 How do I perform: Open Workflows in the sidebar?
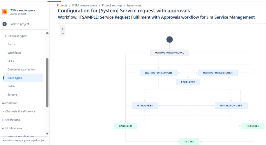14,53
